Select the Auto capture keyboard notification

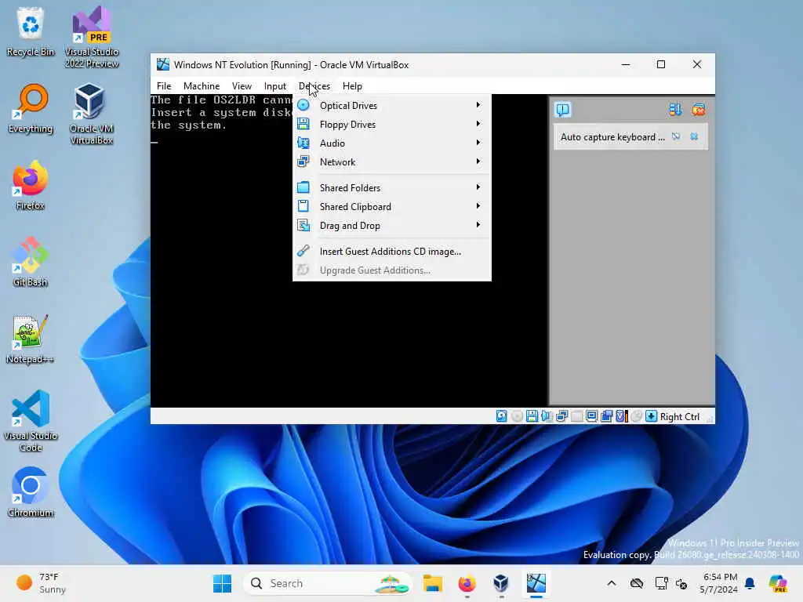coord(630,137)
